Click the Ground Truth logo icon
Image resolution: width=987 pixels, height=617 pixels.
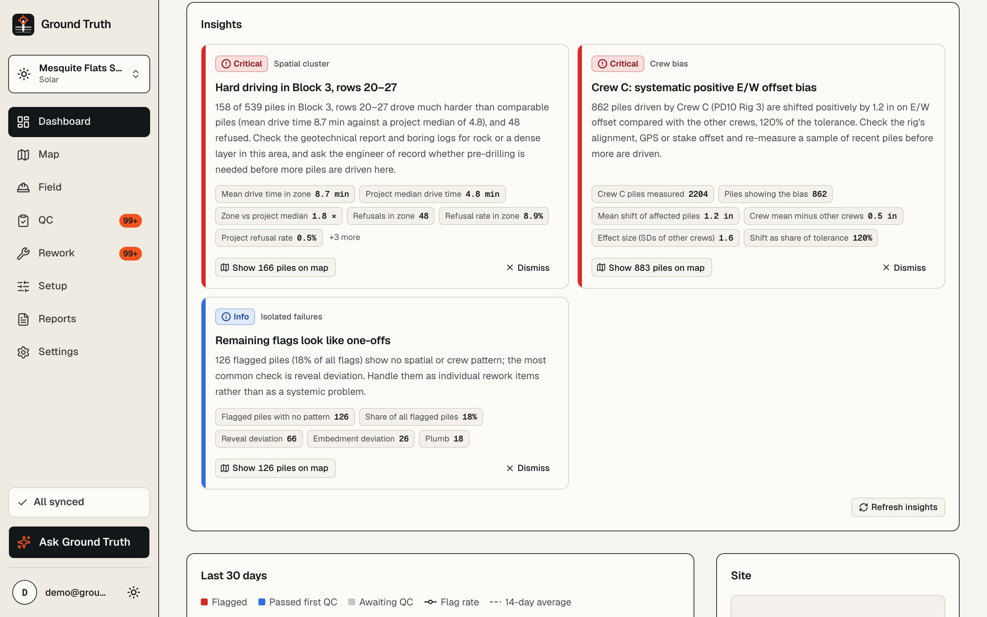[x=23, y=24]
